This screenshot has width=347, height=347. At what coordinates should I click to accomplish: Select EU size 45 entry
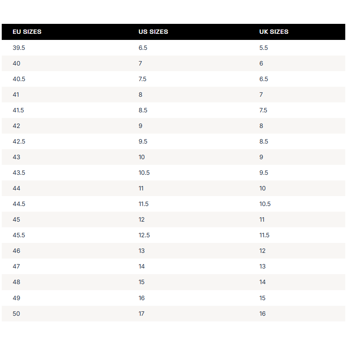pyautogui.click(x=16, y=219)
